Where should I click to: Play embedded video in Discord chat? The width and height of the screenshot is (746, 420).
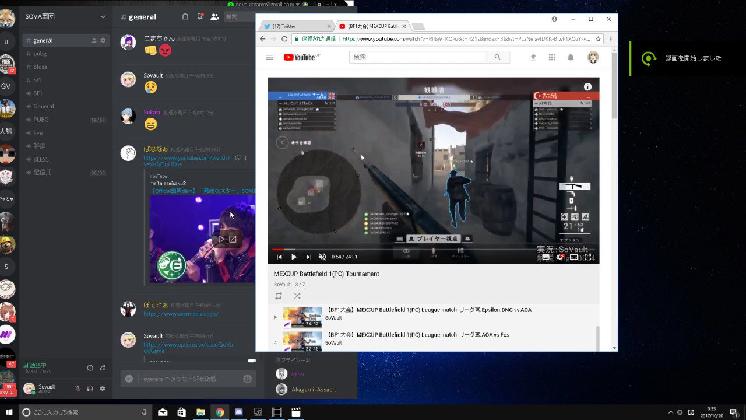pos(221,239)
